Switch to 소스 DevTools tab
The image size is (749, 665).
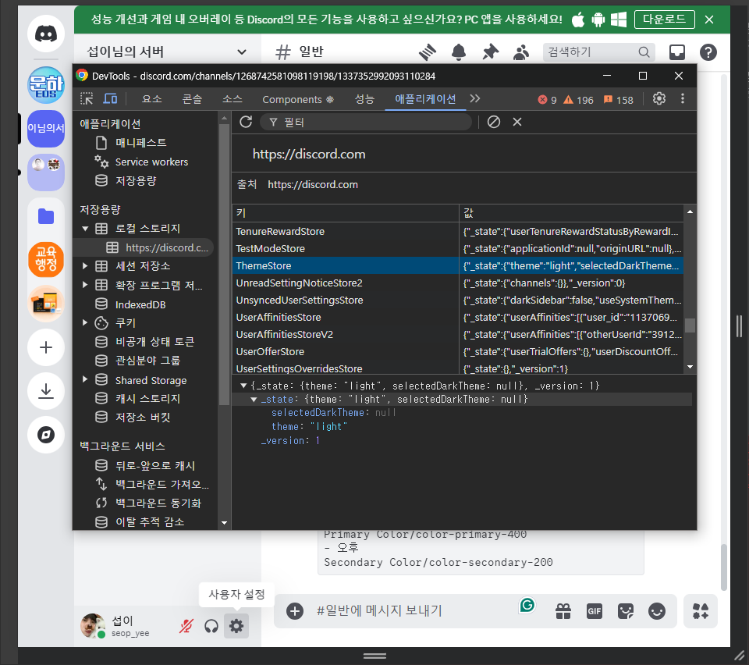pos(233,99)
